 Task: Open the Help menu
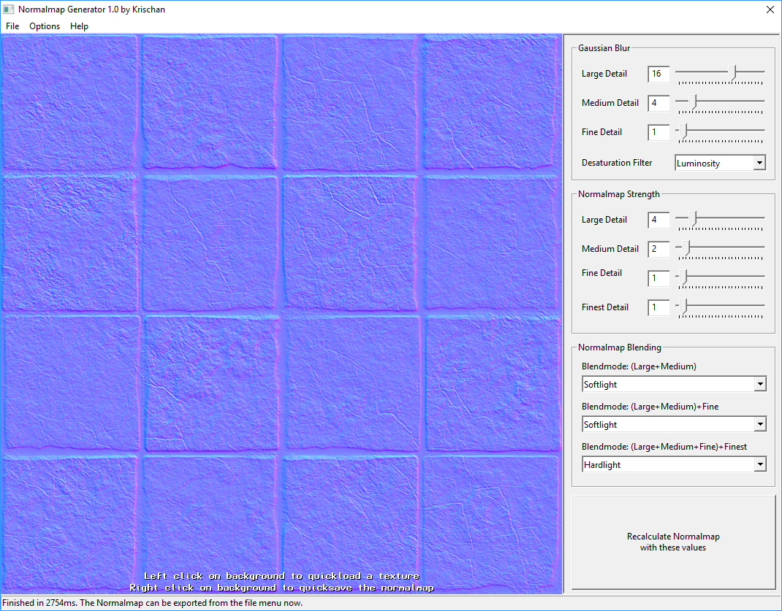tap(79, 26)
